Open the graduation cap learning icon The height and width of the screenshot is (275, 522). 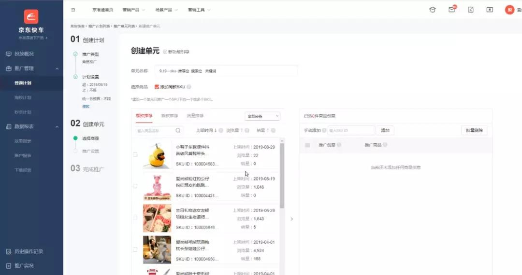coord(433,10)
